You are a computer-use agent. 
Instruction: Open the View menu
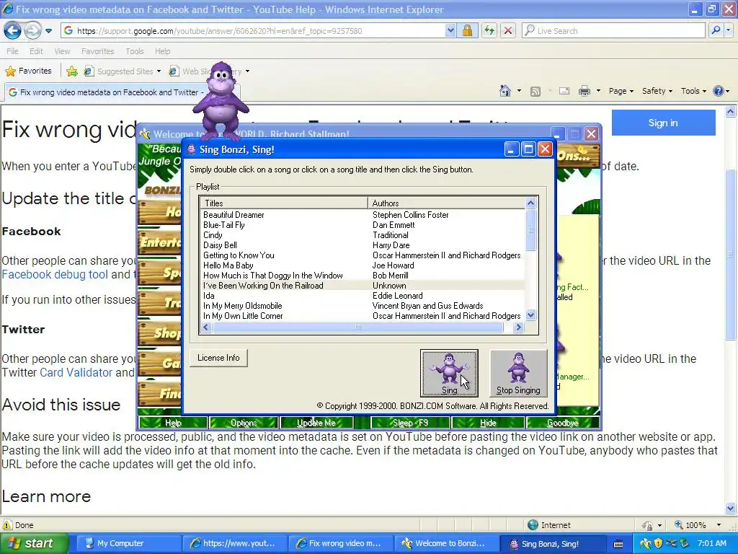click(x=62, y=51)
